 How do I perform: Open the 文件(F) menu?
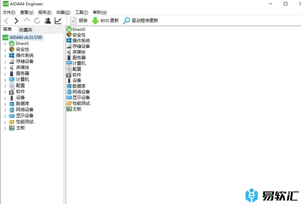9,12
